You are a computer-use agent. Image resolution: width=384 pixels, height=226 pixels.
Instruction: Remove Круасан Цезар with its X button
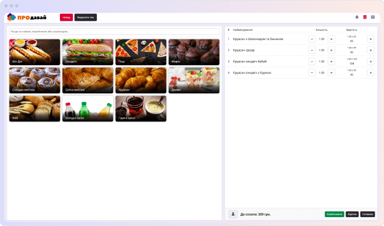pos(370,50)
